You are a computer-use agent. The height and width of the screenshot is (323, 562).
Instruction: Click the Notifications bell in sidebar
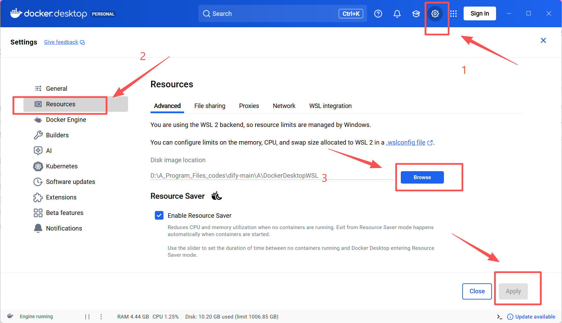click(38, 228)
